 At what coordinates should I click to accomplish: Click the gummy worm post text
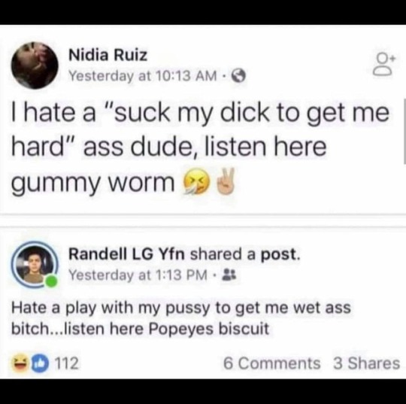click(x=200, y=147)
